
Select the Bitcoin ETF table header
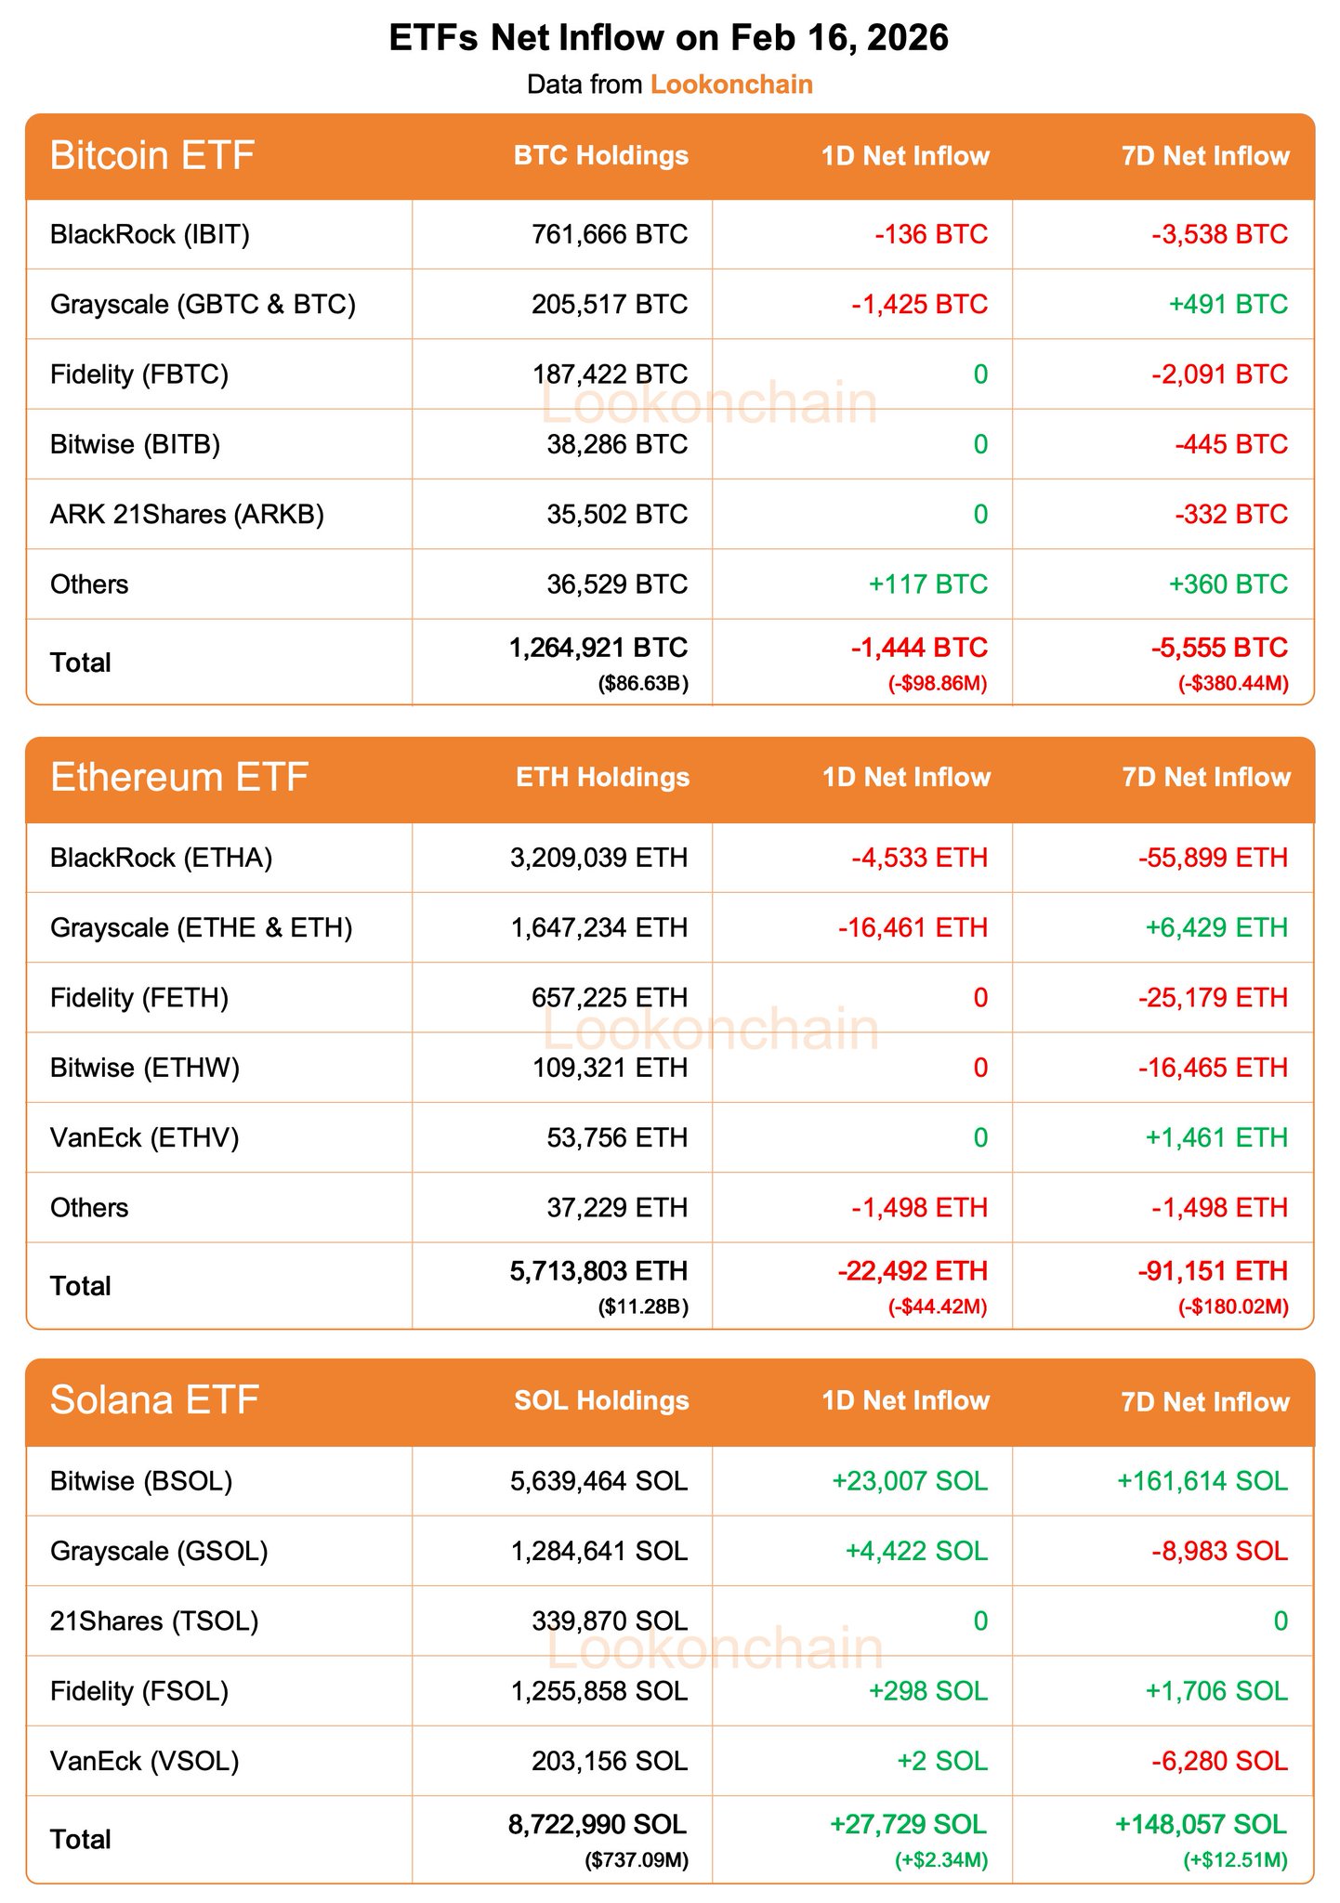point(152,155)
